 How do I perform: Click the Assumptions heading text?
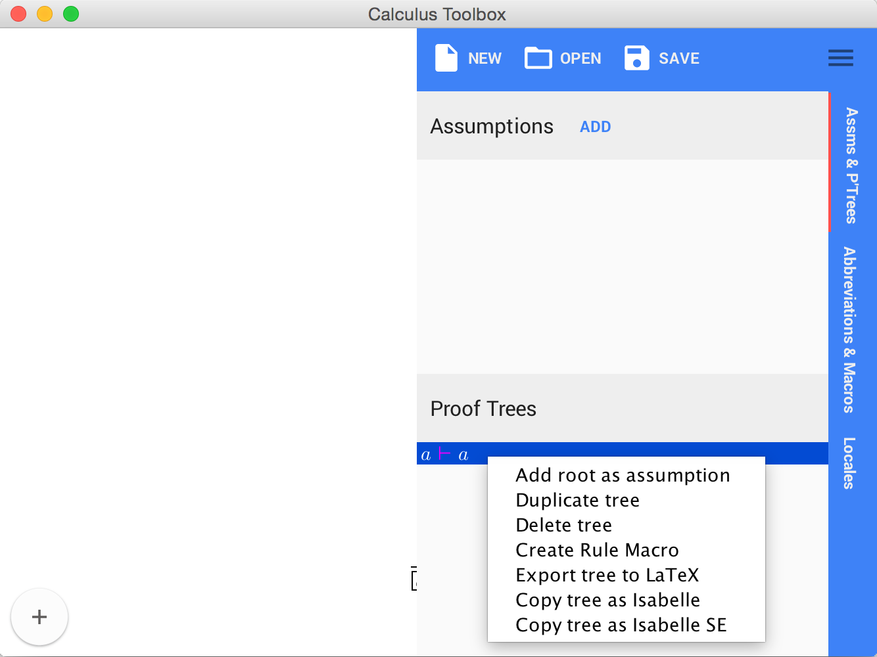click(x=492, y=126)
